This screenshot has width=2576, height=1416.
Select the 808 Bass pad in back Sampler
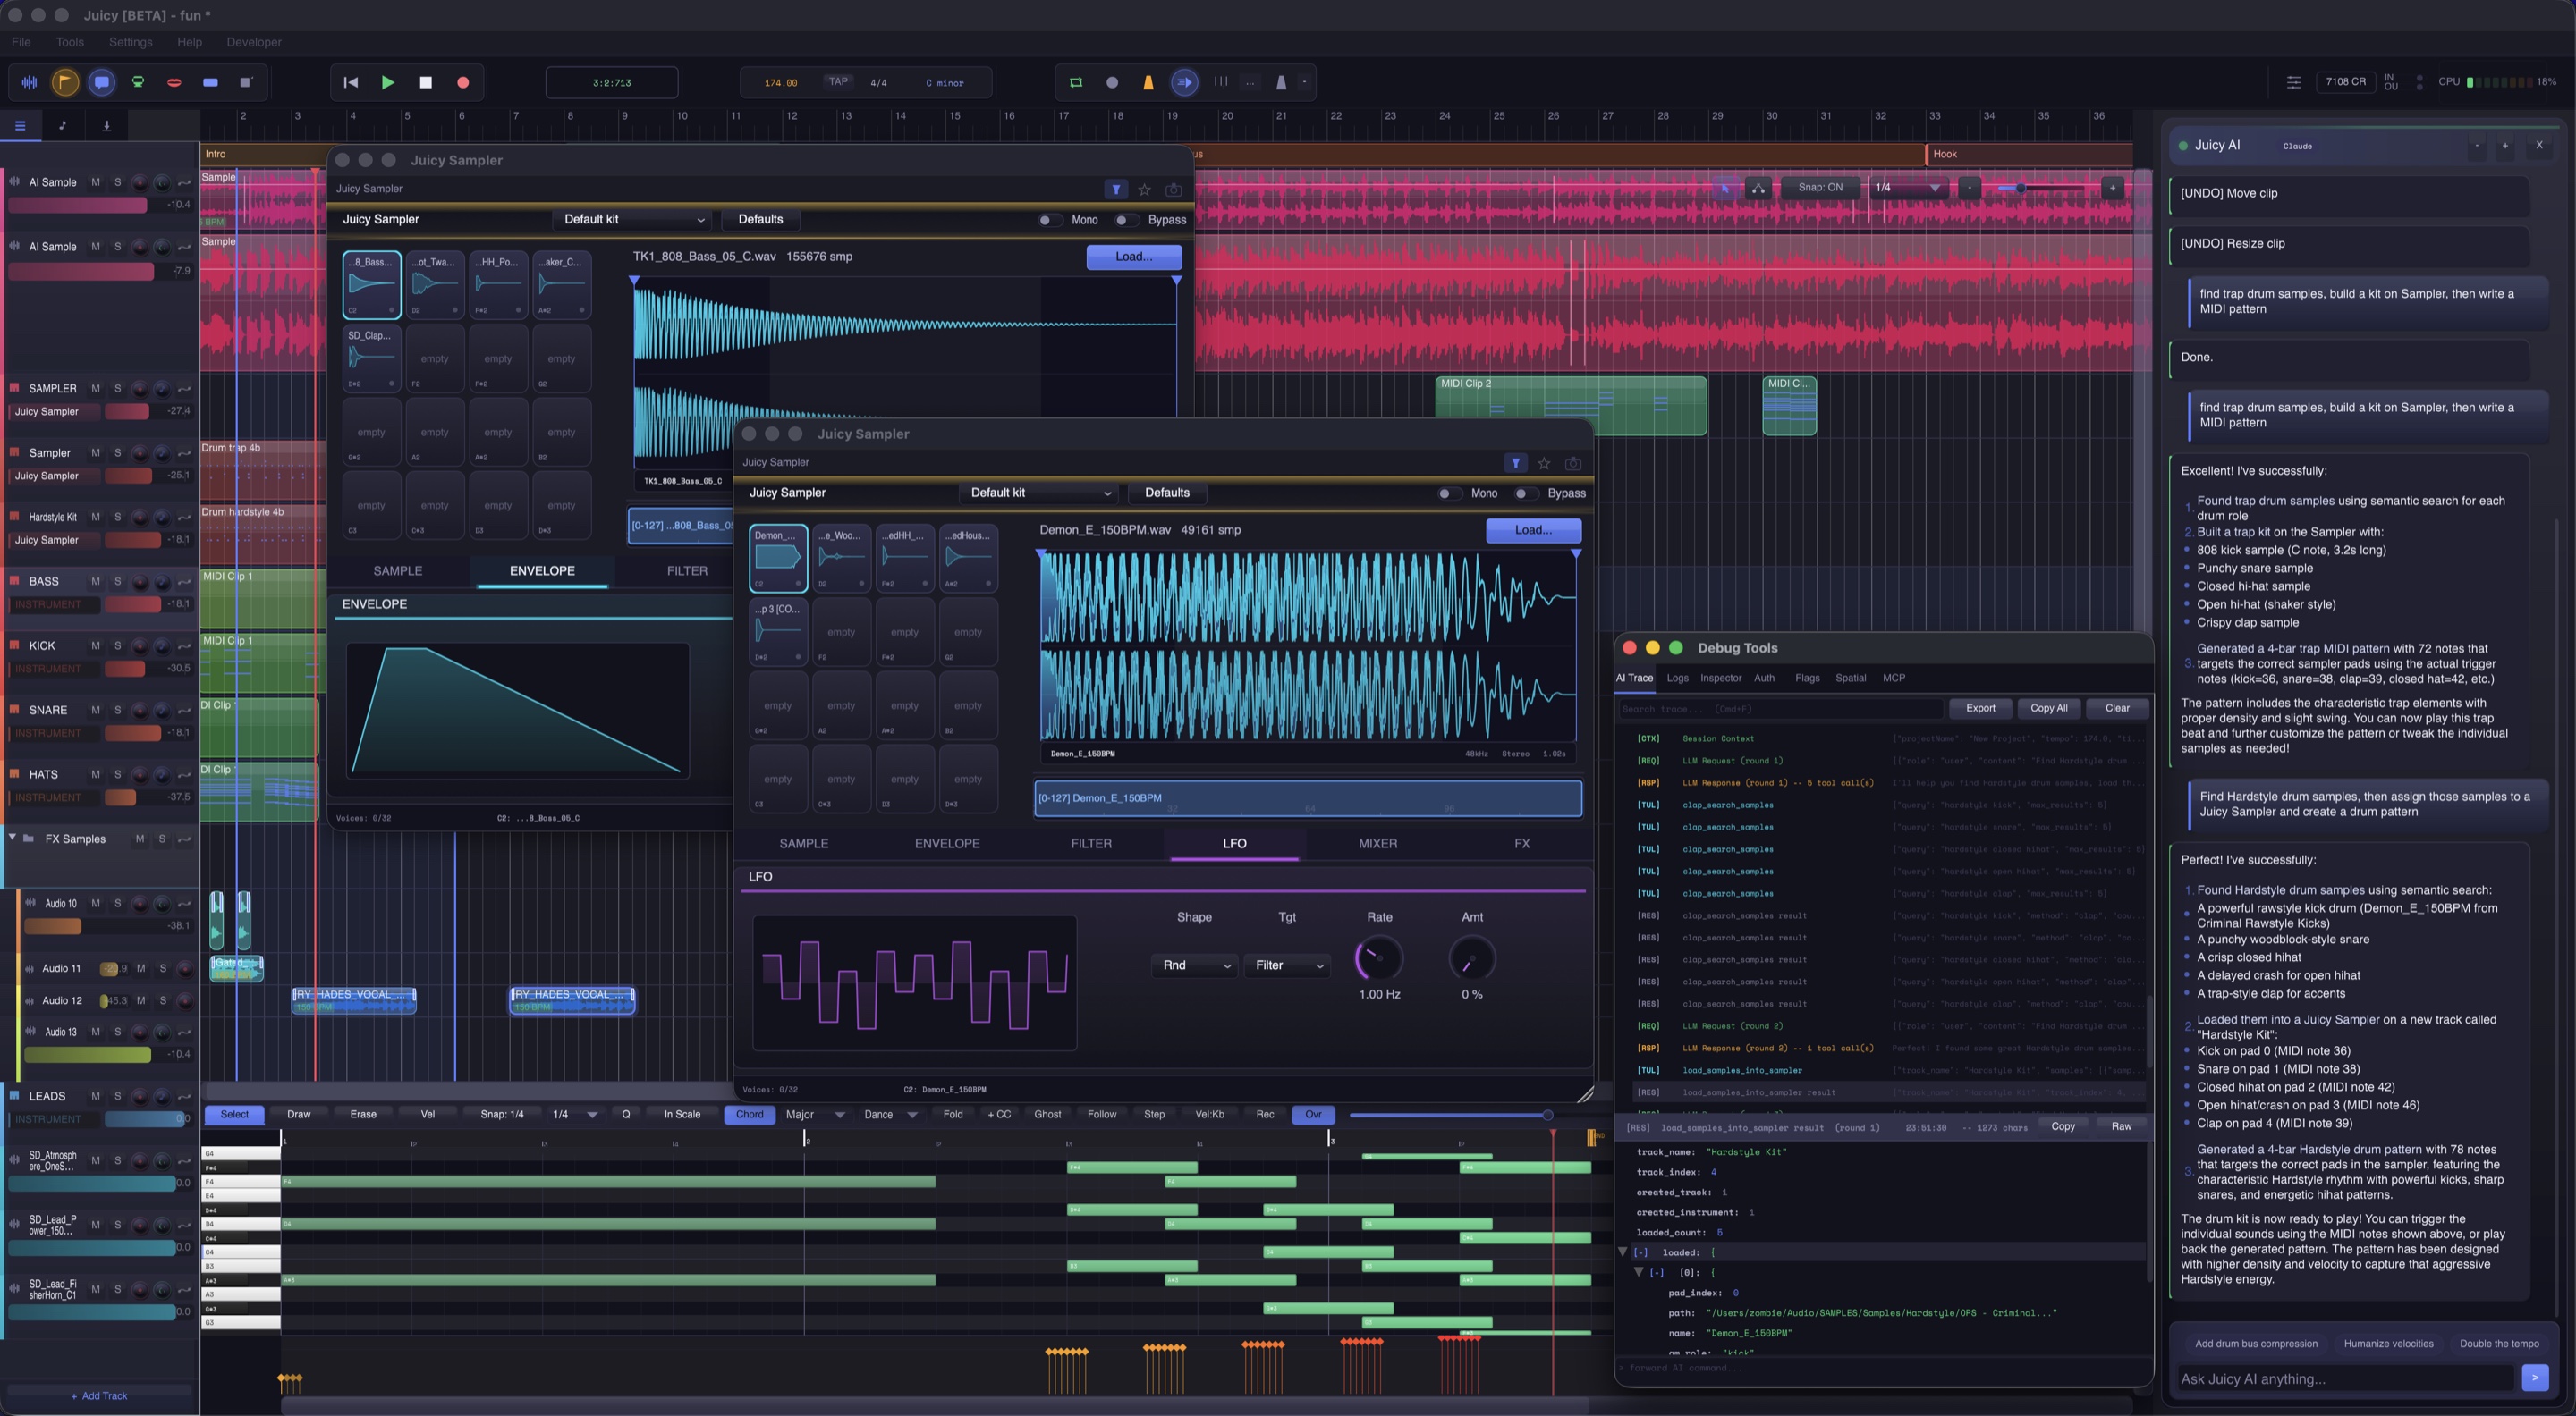click(371, 285)
